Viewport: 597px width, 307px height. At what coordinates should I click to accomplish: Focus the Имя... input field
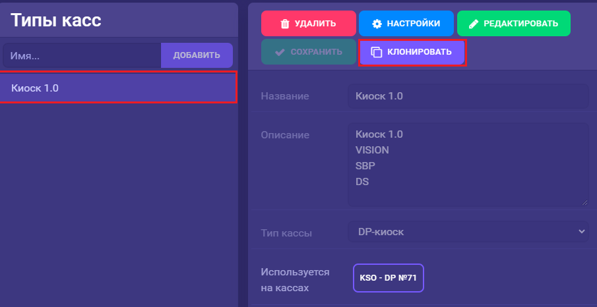(82, 55)
